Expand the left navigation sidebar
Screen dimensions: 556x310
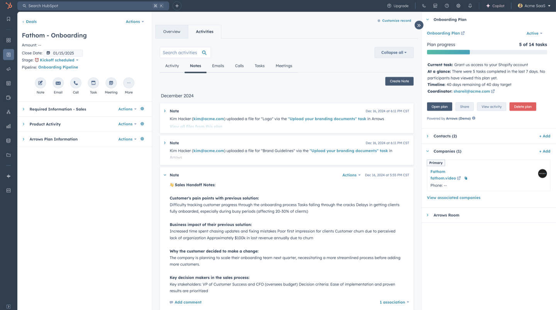[x=8, y=307]
